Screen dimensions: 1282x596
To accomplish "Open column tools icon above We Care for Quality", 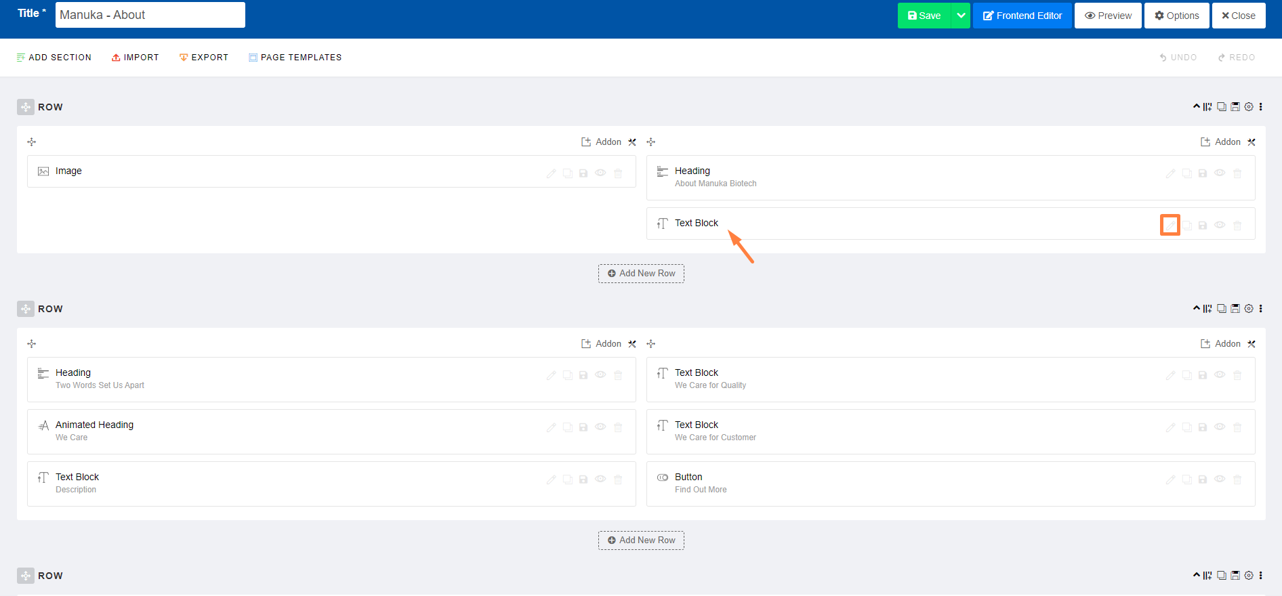I will [1252, 344].
